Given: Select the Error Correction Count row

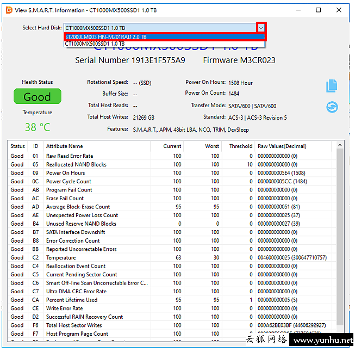Looking at the screenshot, I should (x=172, y=240).
